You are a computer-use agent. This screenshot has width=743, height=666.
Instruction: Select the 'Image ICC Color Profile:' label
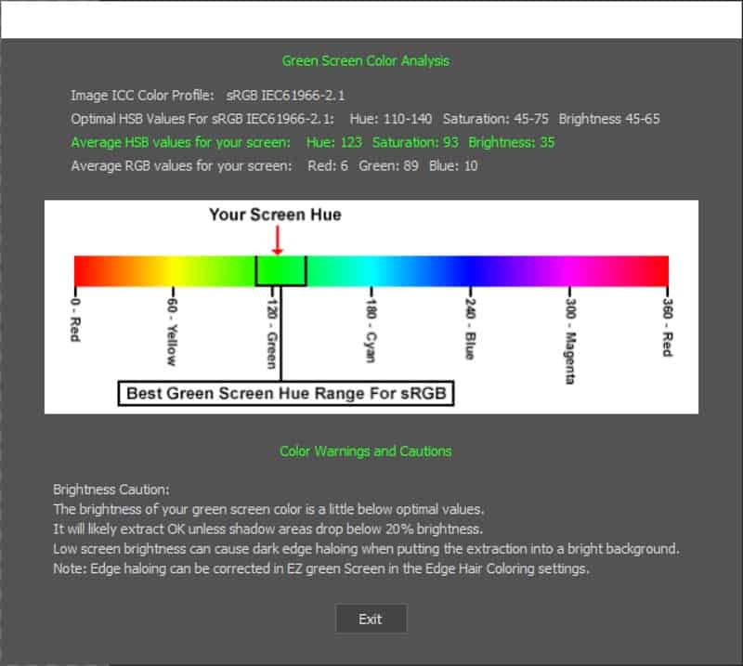142,96
